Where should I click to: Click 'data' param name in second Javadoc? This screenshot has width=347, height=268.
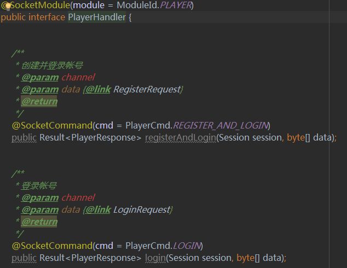click(x=71, y=210)
